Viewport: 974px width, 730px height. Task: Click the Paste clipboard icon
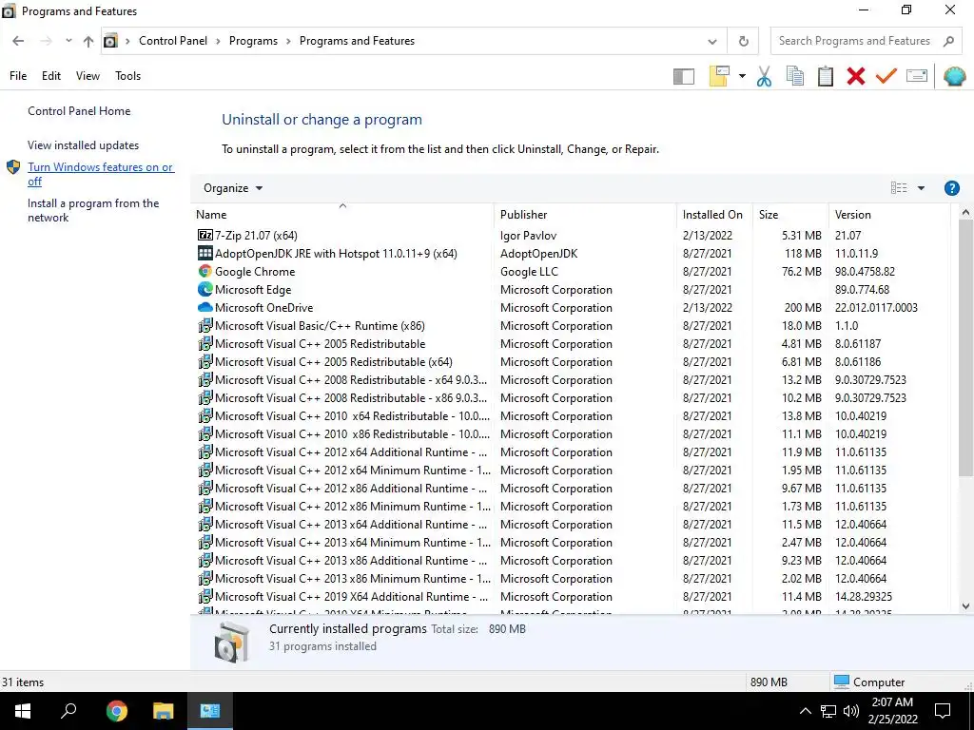pos(826,76)
